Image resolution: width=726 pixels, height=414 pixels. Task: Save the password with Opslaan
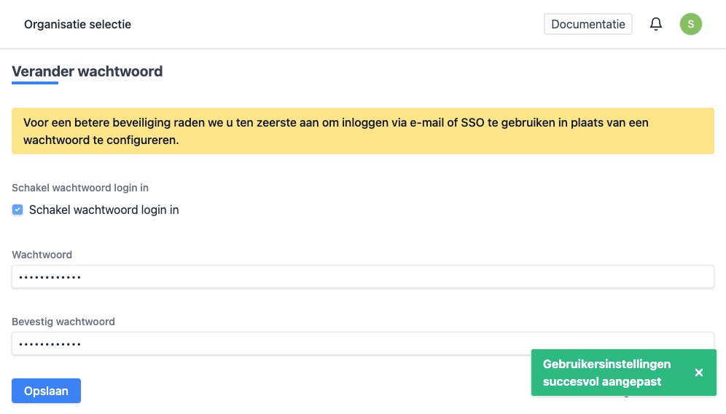(46, 391)
